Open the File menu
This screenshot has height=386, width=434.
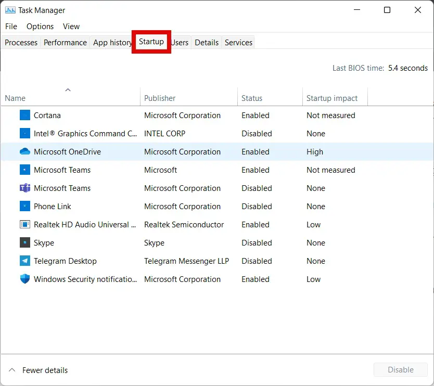point(11,27)
